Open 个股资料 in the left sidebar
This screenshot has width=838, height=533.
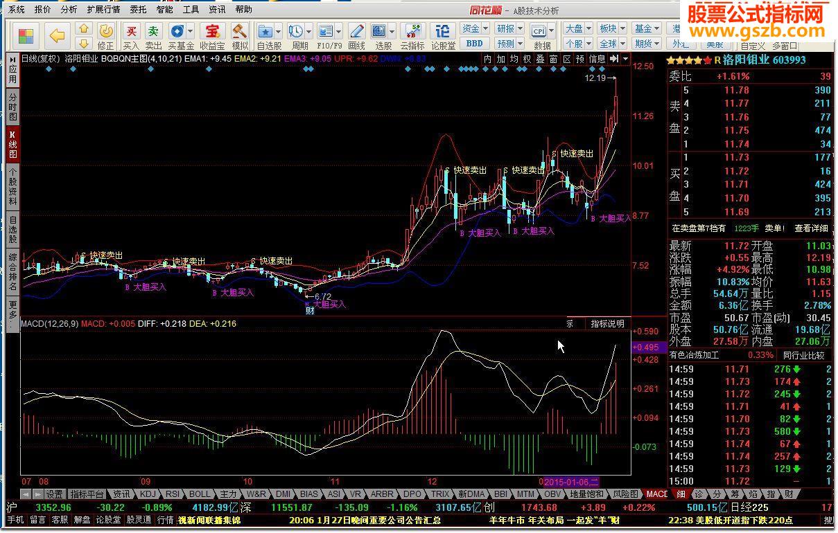coord(13,186)
